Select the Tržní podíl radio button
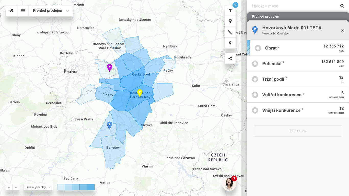Viewport: 349px width, 196px height. pyautogui.click(x=255, y=79)
